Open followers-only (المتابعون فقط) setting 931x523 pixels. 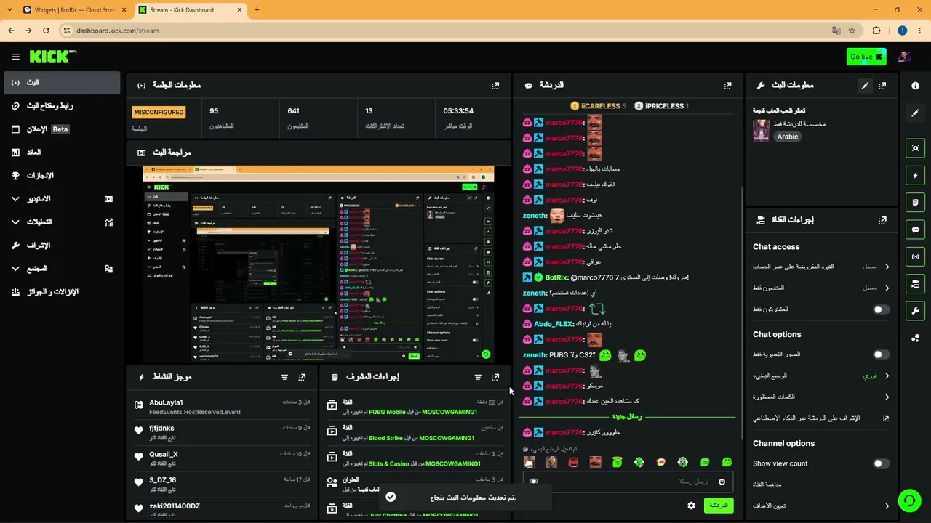821,288
